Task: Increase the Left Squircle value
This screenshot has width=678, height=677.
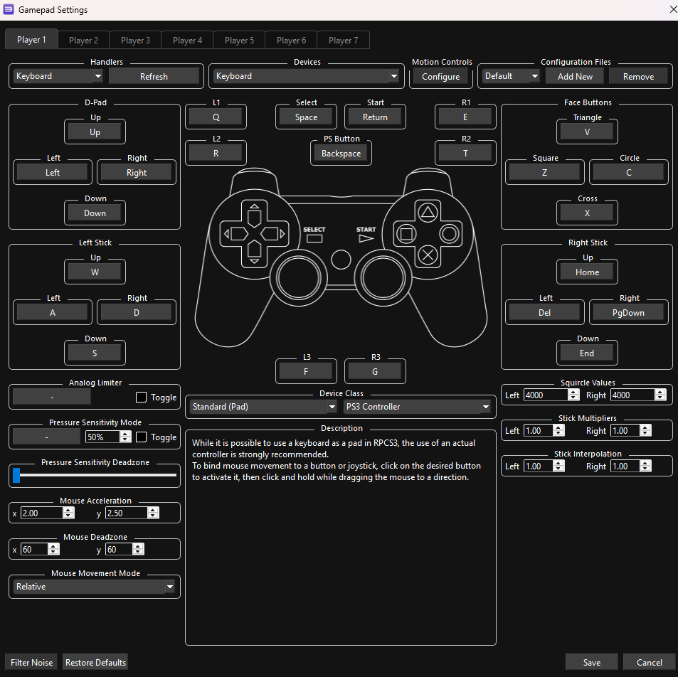Action: click(573, 392)
